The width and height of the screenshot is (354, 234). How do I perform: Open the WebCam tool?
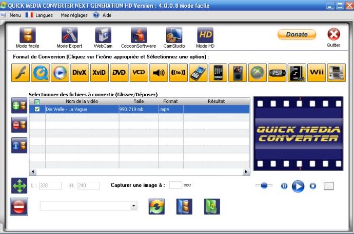103,38
